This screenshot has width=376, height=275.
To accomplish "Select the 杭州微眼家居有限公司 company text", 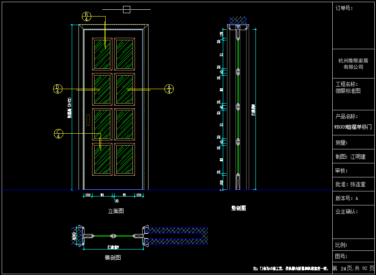I will click(353, 64).
